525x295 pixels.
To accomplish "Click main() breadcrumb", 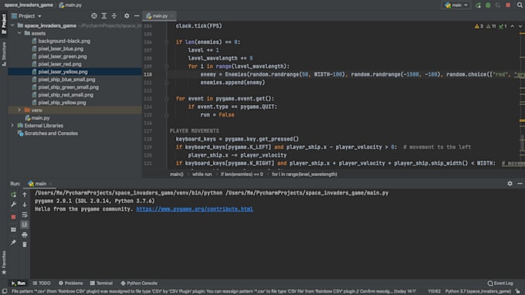I will coord(177,174).
